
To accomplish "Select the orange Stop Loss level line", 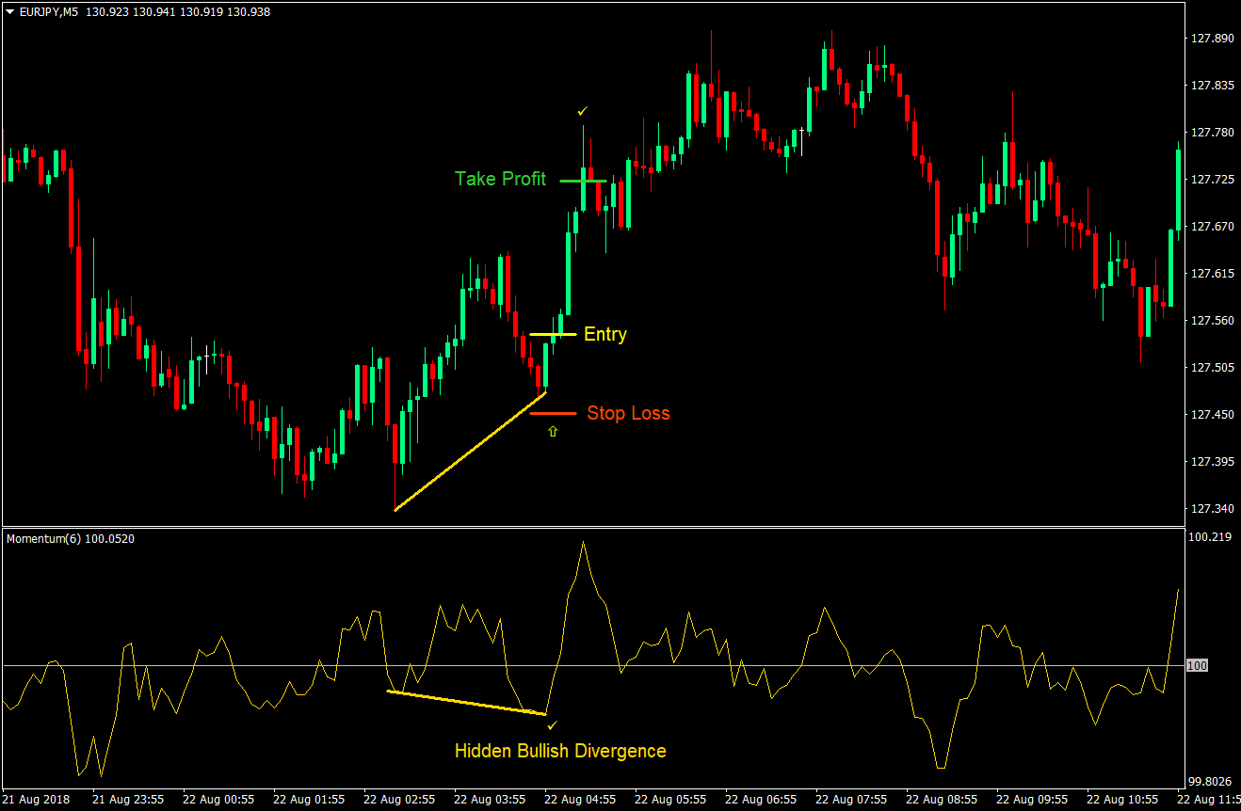I will pyautogui.click(x=552, y=412).
